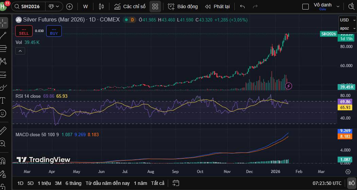The height and width of the screenshot is (190, 357).
Task: Collapse the indicator legend chevron under Vol
Action: [x=20, y=51]
